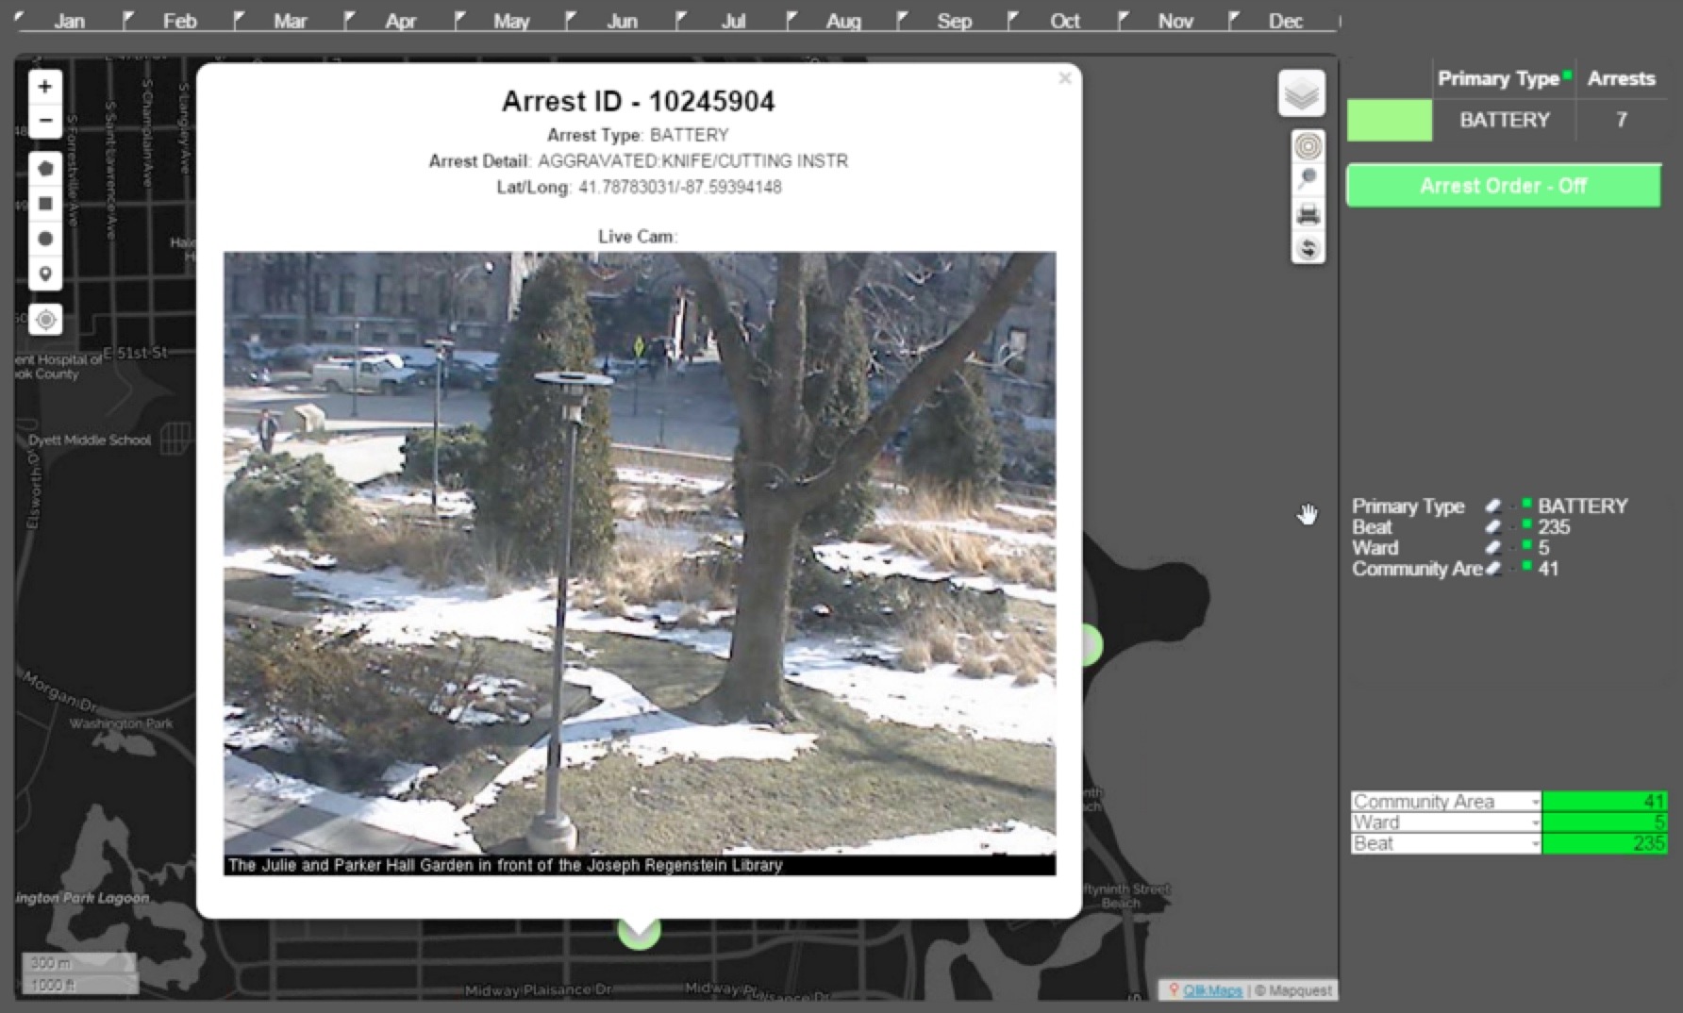
Task: Expand the Ward dropdown list
Action: click(1535, 822)
